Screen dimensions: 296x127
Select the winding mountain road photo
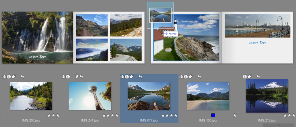click(126, 50)
